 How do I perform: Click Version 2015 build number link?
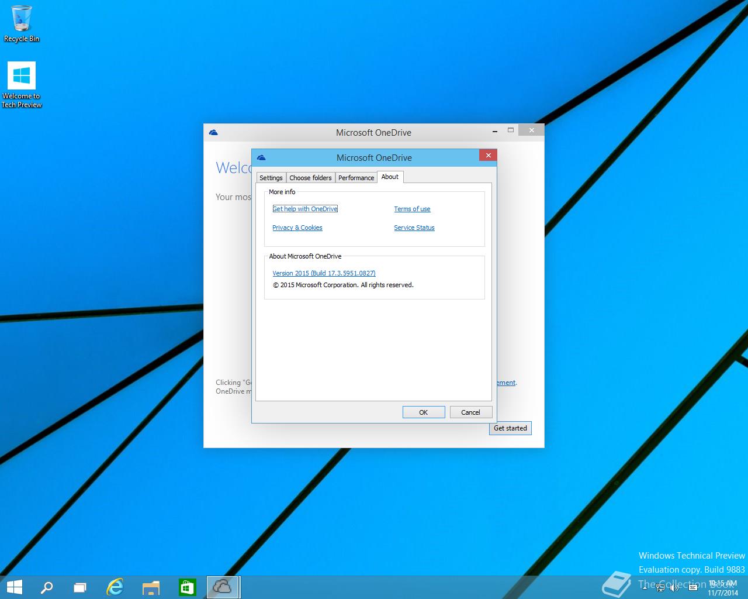click(324, 273)
